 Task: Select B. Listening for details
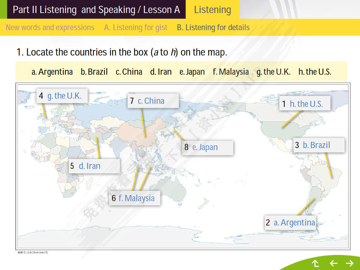[x=213, y=27]
